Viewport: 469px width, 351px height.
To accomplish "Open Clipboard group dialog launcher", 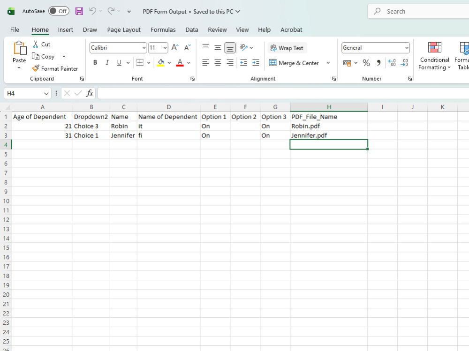I will tap(82, 79).
